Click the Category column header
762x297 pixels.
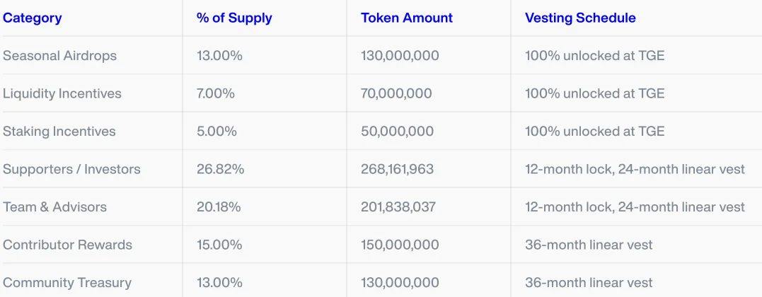click(x=32, y=18)
